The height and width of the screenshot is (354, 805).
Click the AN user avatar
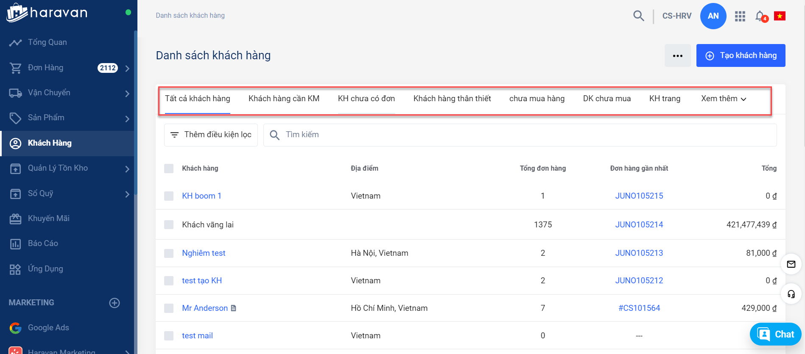tap(713, 16)
